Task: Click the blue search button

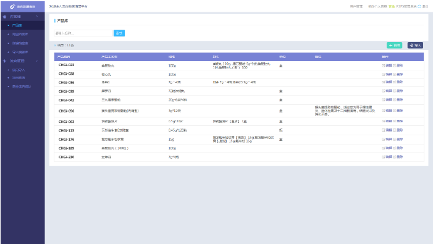Action: 119,33
